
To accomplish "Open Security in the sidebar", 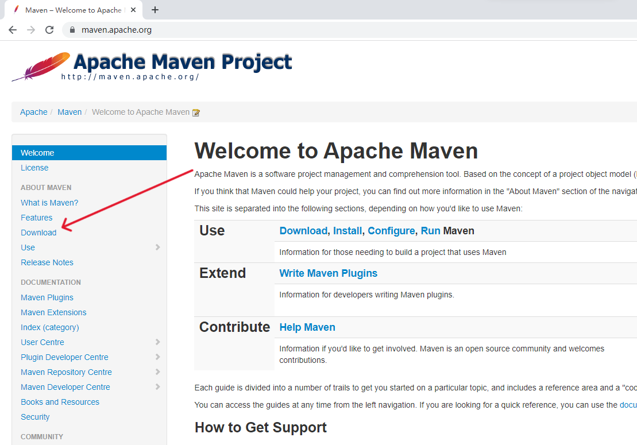I will pyautogui.click(x=35, y=417).
